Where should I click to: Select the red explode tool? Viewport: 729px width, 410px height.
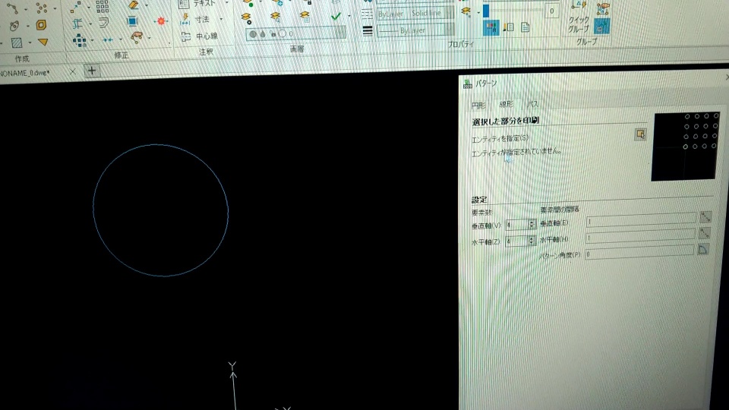coord(161,21)
